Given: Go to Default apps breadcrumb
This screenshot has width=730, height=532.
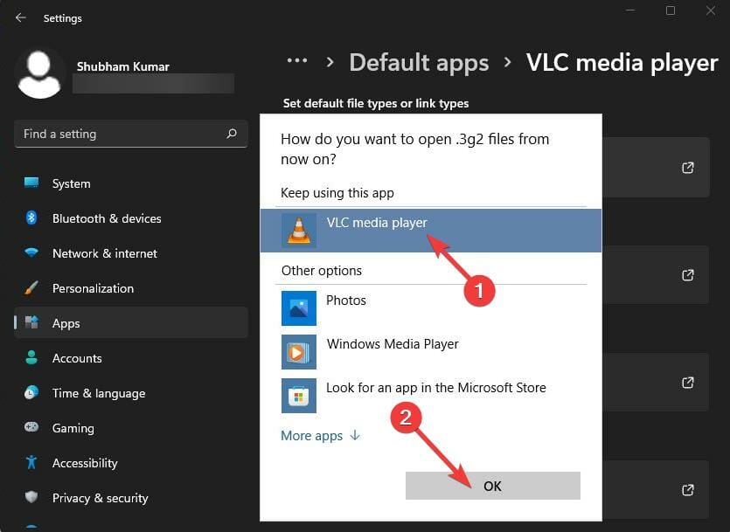Looking at the screenshot, I should (x=419, y=62).
